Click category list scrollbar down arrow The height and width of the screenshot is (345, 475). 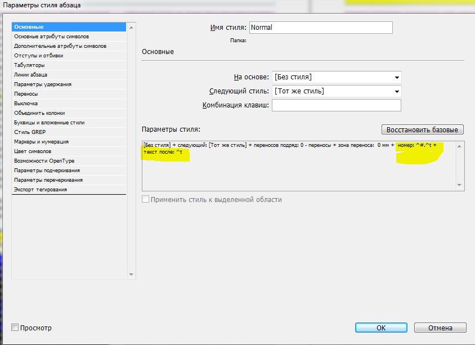(131, 275)
